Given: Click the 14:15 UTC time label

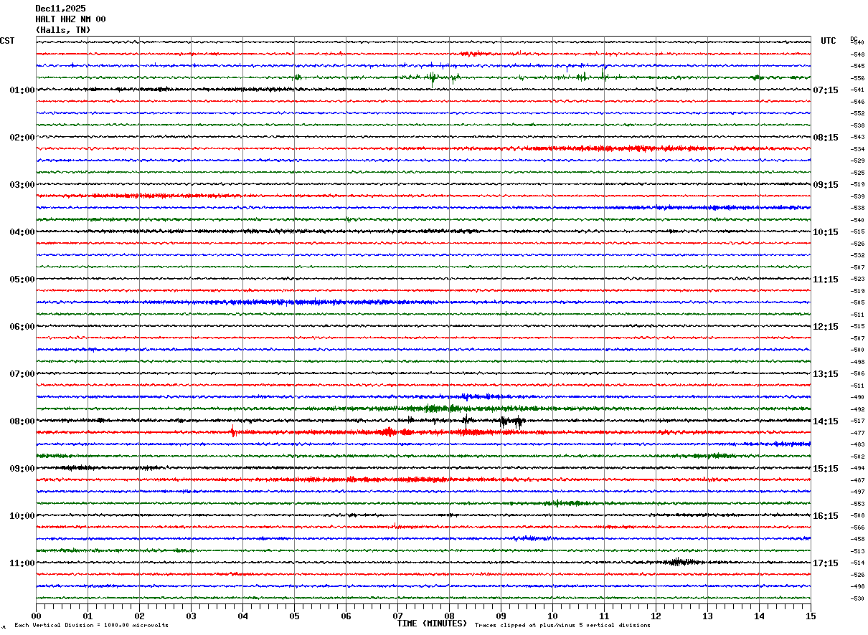Looking at the screenshot, I should (x=826, y=421).
